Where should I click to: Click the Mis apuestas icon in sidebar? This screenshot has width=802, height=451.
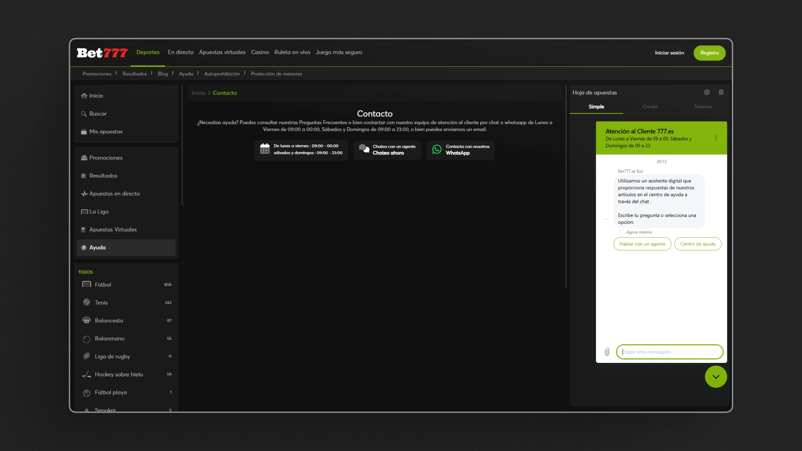pyautogui.click(x=84, y=132)
